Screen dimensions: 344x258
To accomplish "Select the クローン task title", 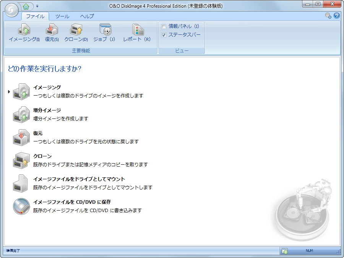I will click(42, 156).
